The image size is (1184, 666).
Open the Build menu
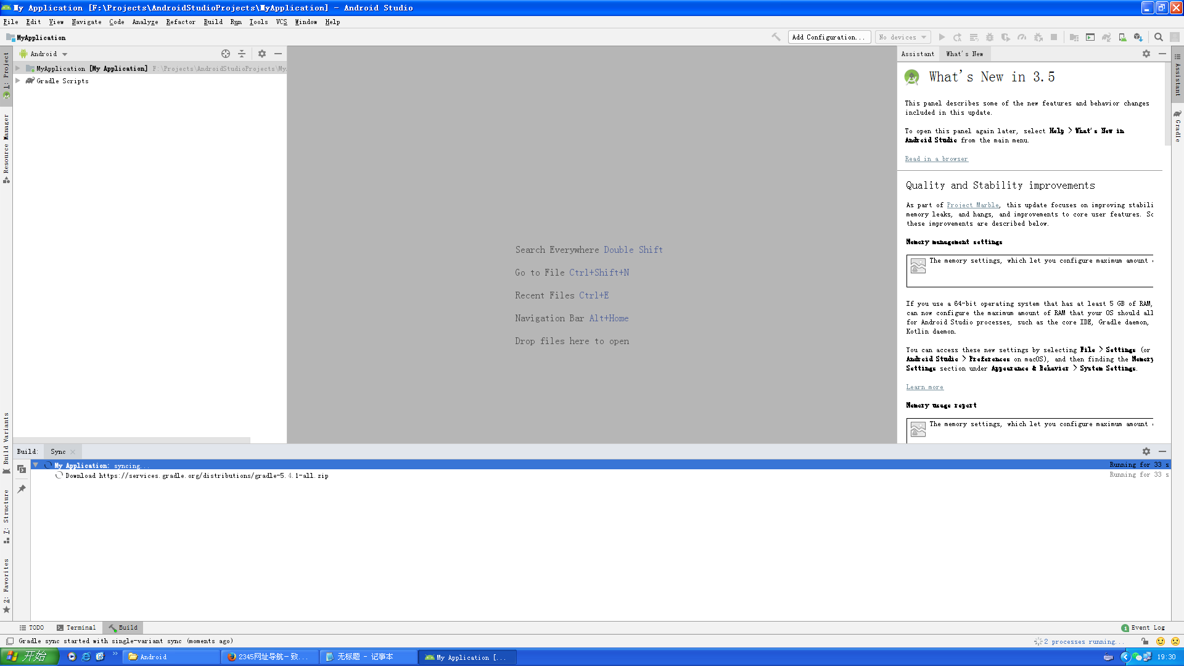[x=213, y=22]
